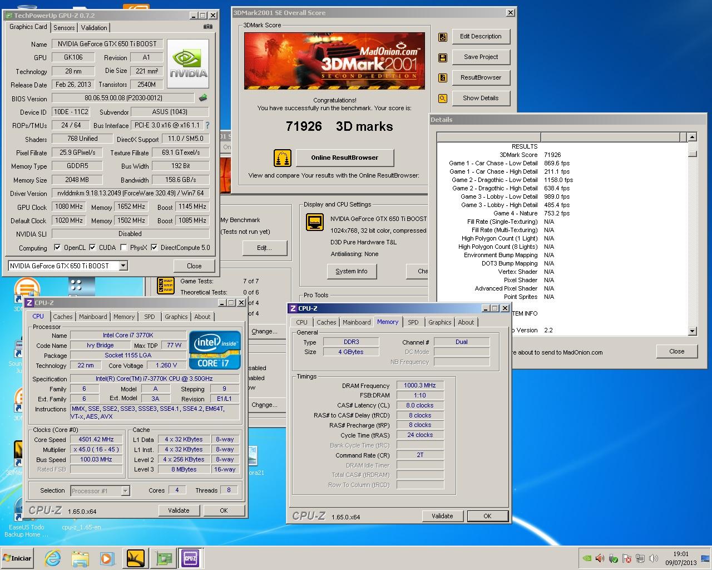Screen dimensions: 712x570
Task: Open the GPU selection dropdown in GPU-Z
Action: (123, 266)
